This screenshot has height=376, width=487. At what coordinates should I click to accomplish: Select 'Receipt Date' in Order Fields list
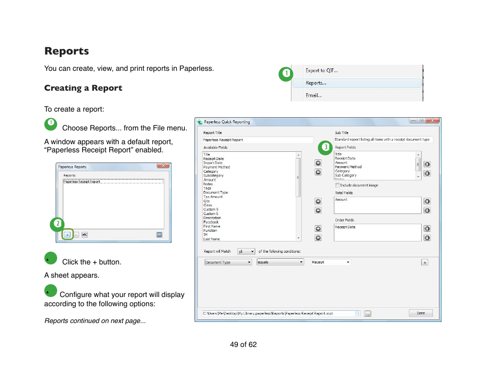[345, 227]
